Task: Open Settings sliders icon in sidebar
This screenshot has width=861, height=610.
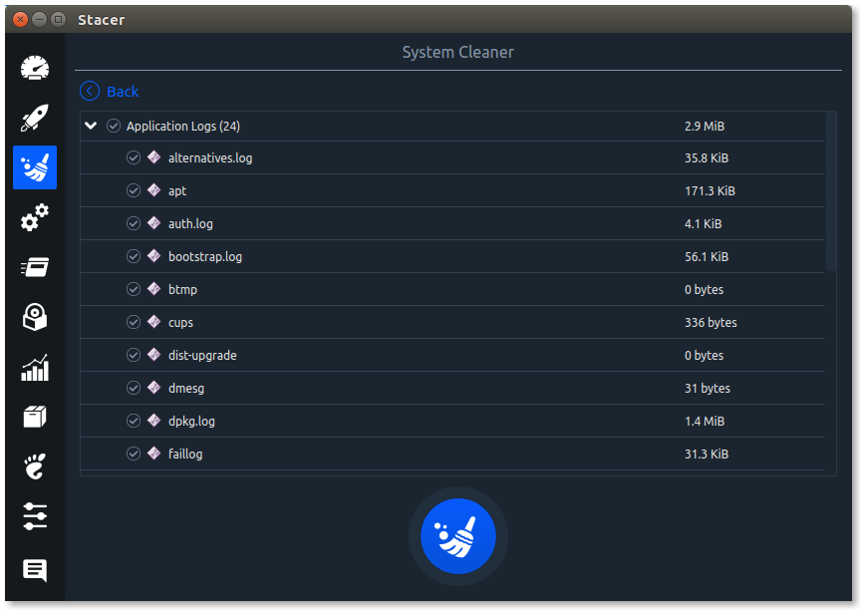Action: pos(35,516)
